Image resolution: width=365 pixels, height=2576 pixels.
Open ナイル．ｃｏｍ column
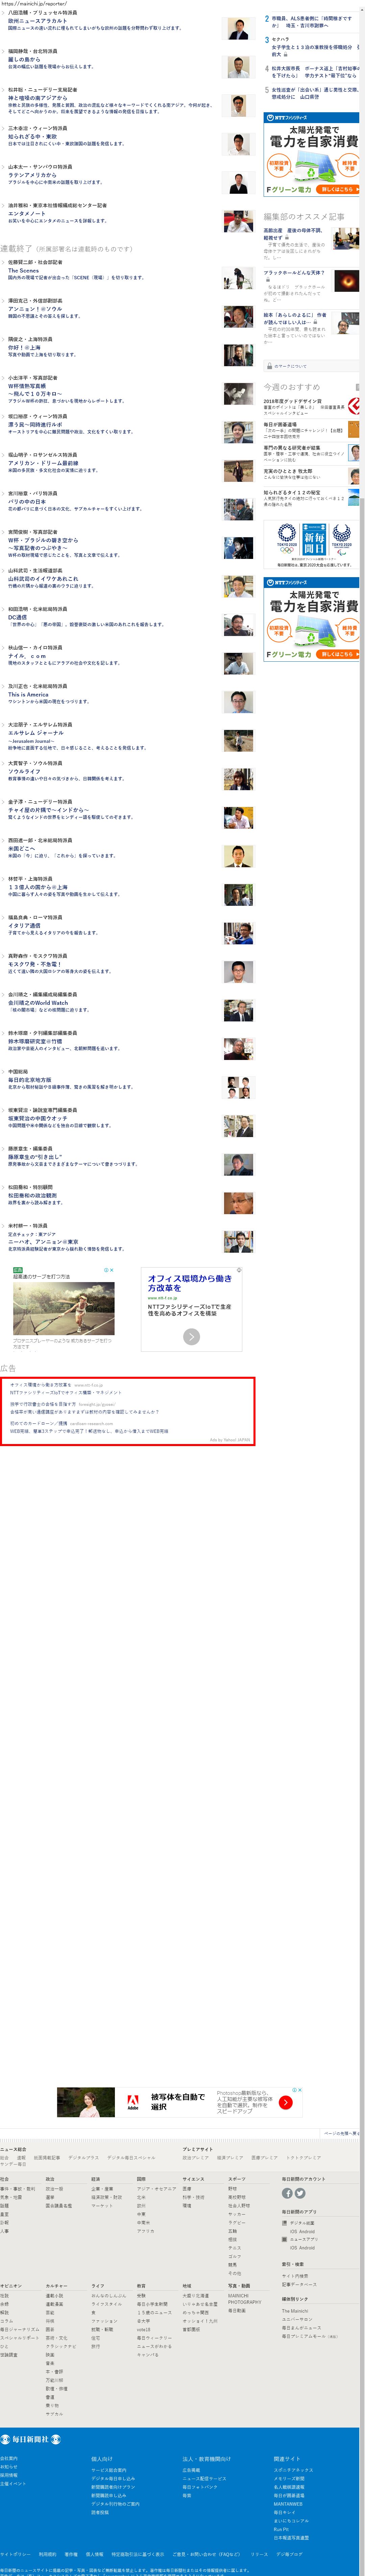point(27,656)
